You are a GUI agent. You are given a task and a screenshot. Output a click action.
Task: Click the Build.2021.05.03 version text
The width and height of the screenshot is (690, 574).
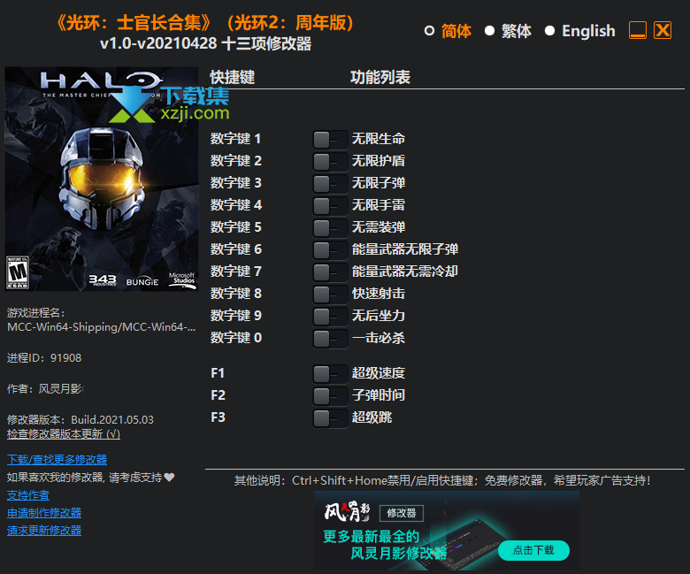(112, 420)
